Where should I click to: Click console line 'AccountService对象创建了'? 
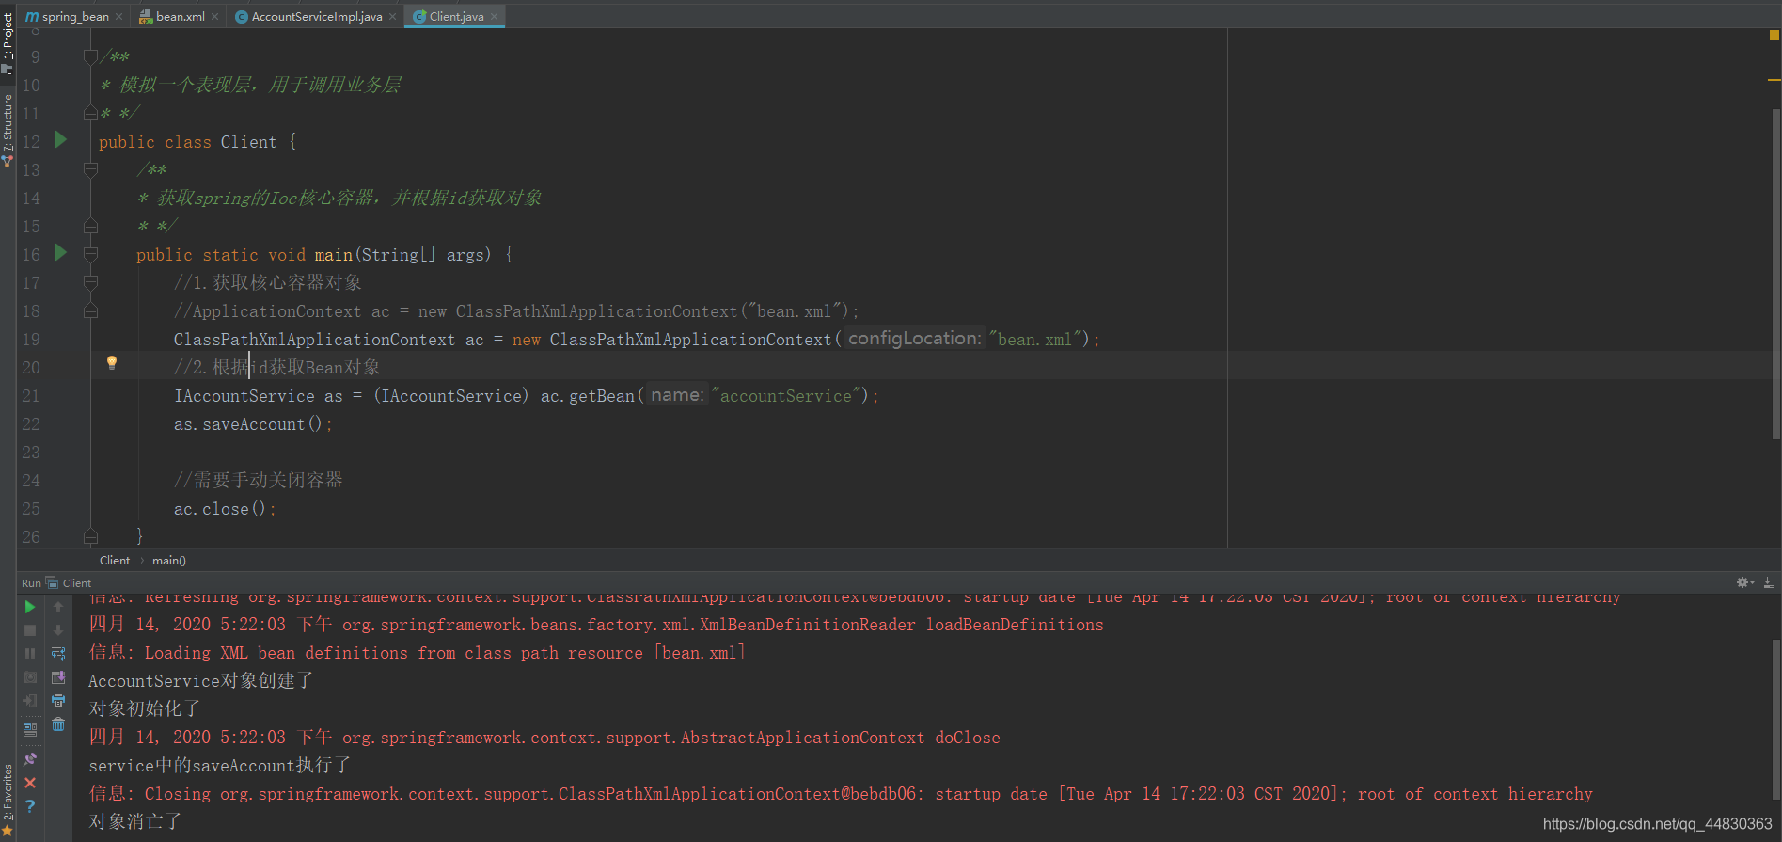[x=201, y=681]
